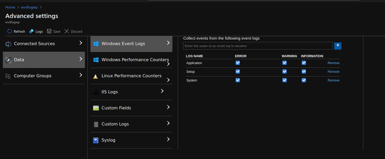Expand IIS Logs using its chevron

point(162,91)
